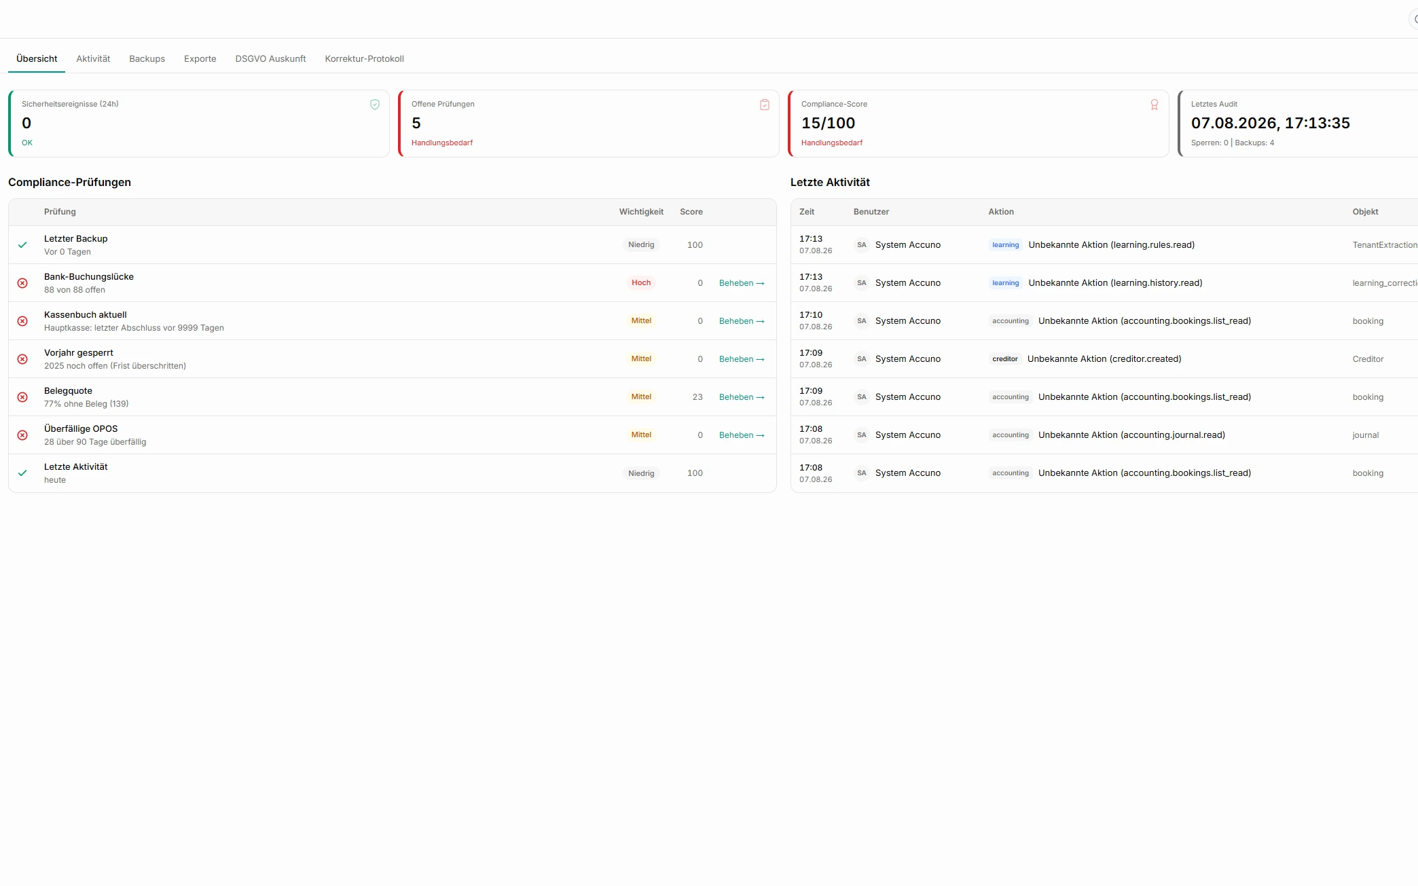Viewport: 1418px width, 886px height.
Task: Switch to Korrektur-Protokoll tab
Action: click(x=364, y=58)
